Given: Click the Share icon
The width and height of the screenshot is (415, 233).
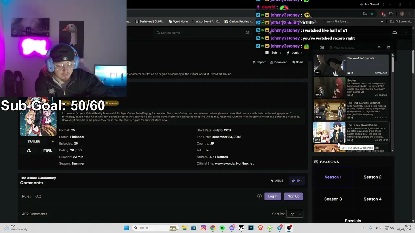Looking at the screenshot, I should tap(294, 62).
